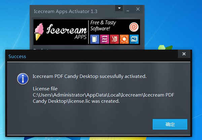202x140 pixels.
Task: Click the 'Icecream Apps Activator 1.3' window title
Action: [x=66, y=11]
